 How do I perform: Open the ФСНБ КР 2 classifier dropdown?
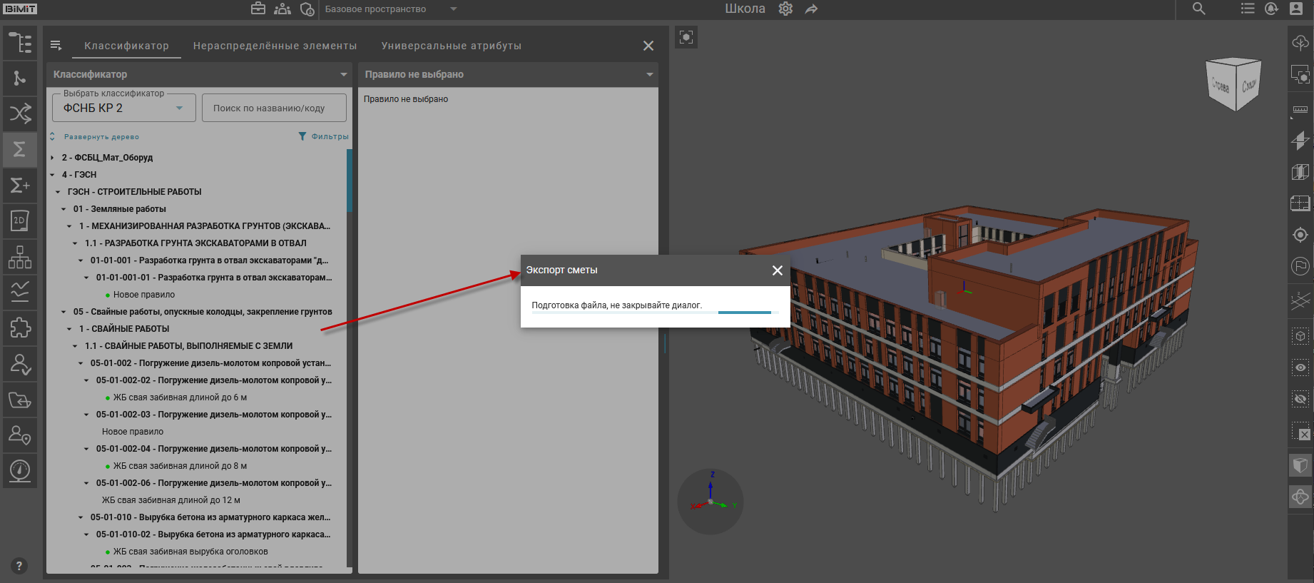point(123,108)
